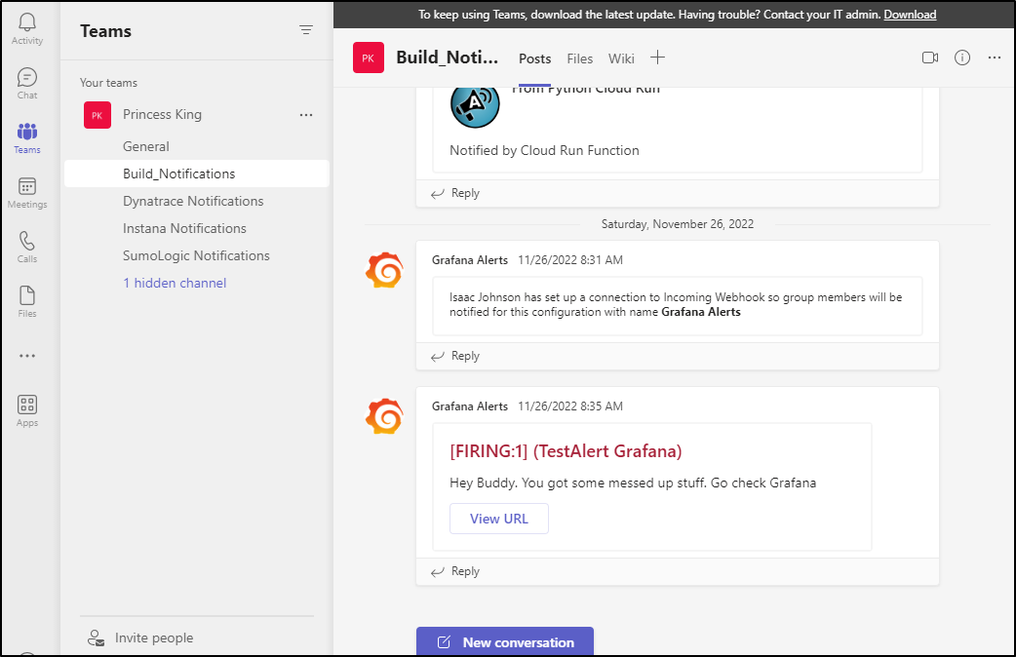The image size is (1016, 657).
Task: Switch to the Posts tab
Action: point(534,58)
